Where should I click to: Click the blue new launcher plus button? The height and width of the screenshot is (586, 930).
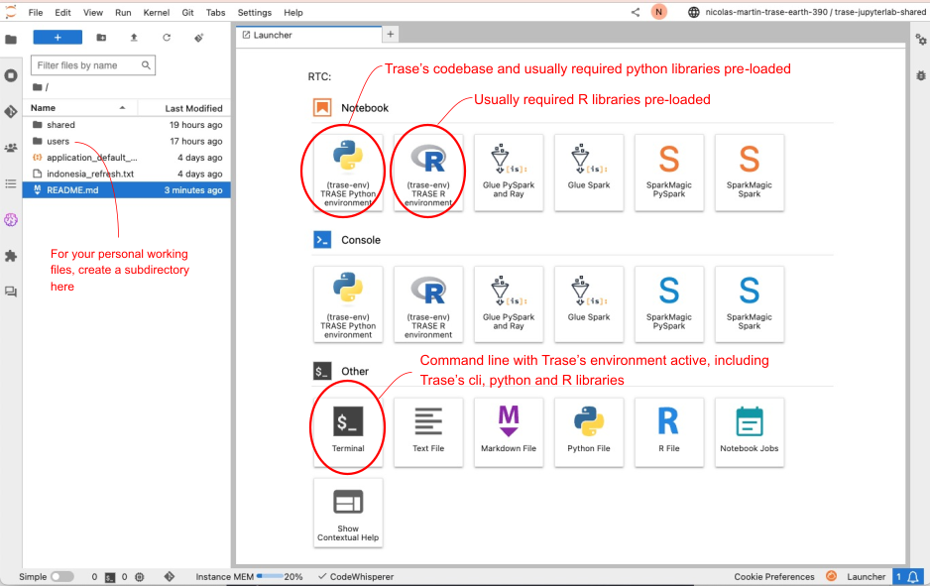(58, 38)
